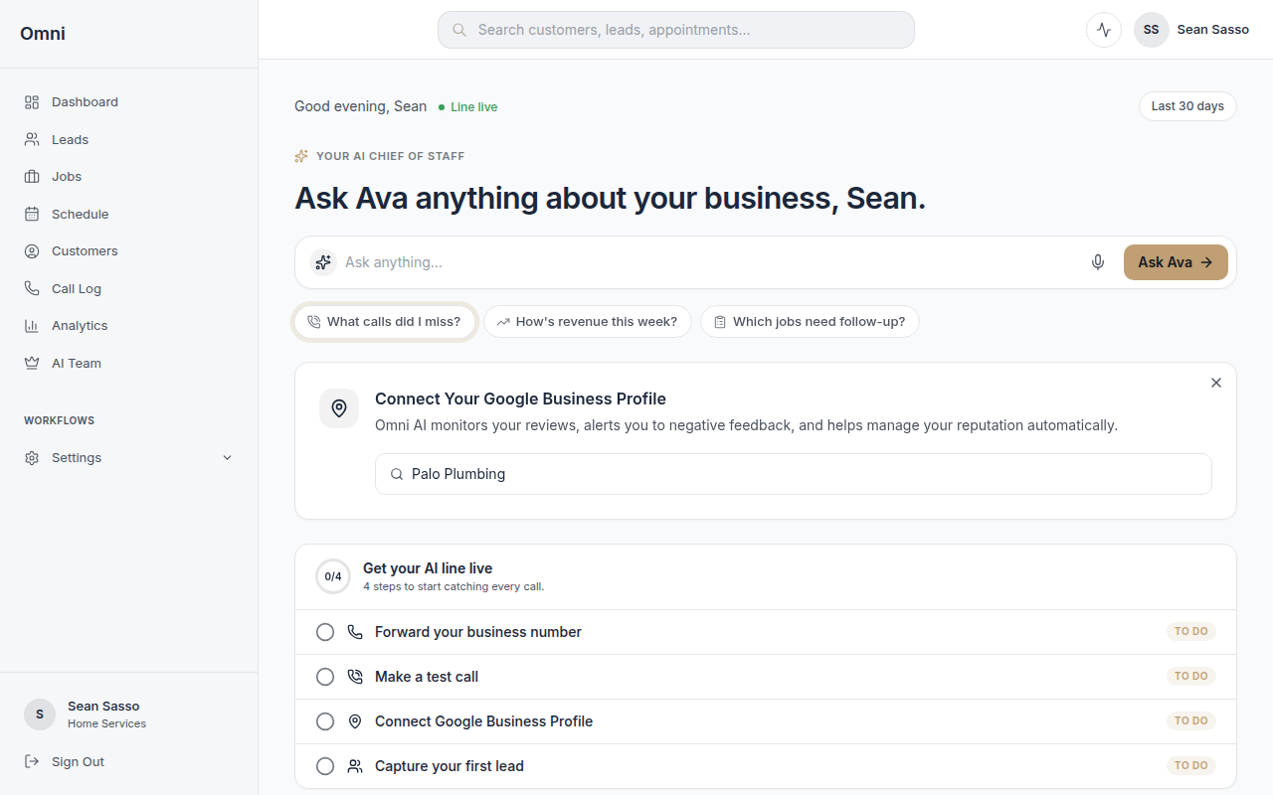Click the TO DO badge for Connect Google Business Profile
1273x795 pixels.
[x=1191, y=721]
